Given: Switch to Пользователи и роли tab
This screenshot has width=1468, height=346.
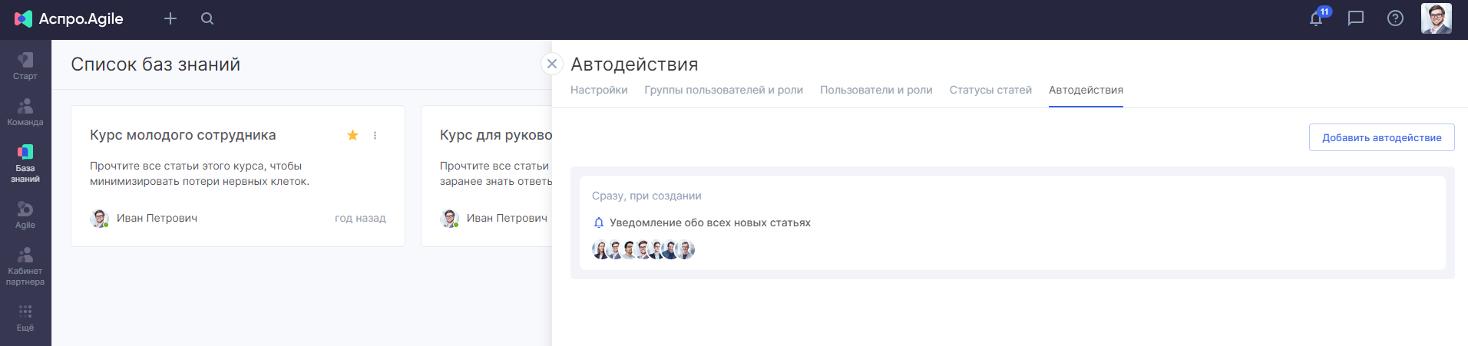Looking at the screenshot, I should (x=876, y=90).
